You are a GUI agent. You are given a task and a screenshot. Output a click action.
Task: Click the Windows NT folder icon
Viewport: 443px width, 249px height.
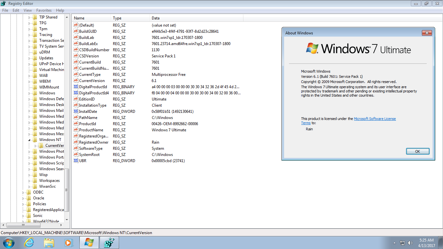tap(35, 140)
